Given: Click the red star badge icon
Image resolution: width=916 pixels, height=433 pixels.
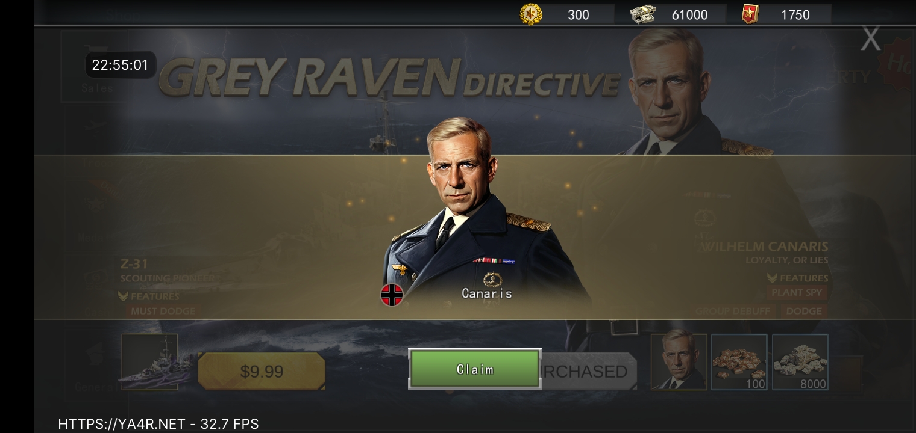Looking at the screenshot, I should [750, 14].
